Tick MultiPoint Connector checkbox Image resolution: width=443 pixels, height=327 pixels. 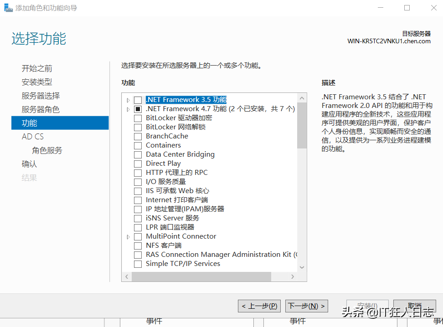coord(138,236)
